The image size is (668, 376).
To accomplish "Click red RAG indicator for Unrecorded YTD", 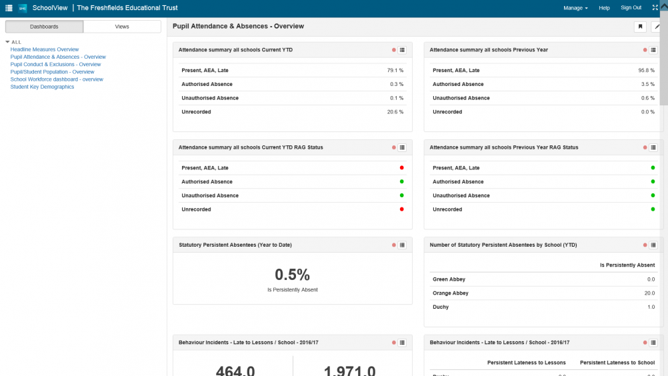I will coord(402,209).
